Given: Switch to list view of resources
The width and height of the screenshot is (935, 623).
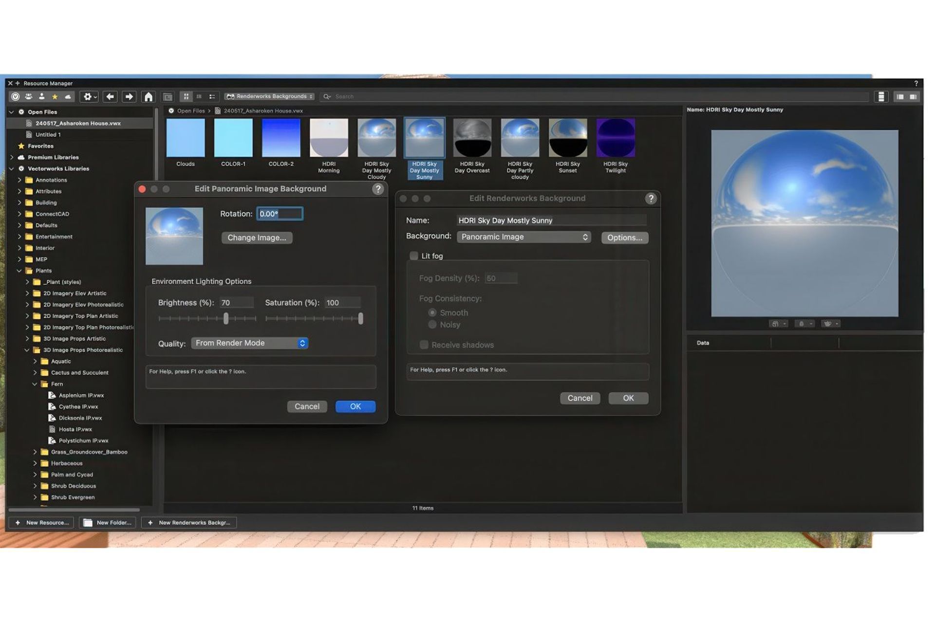Looking at the screenshot, I should (x=199, y=96).
